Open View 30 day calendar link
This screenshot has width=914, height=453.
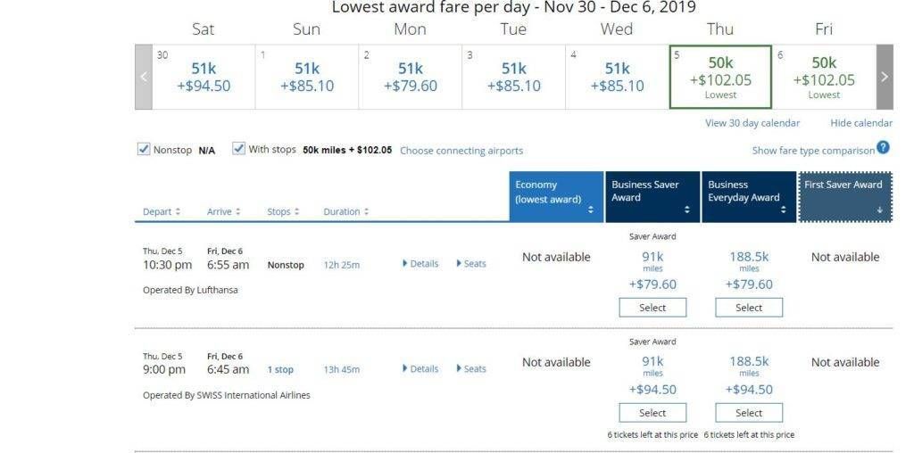point(752,123)
